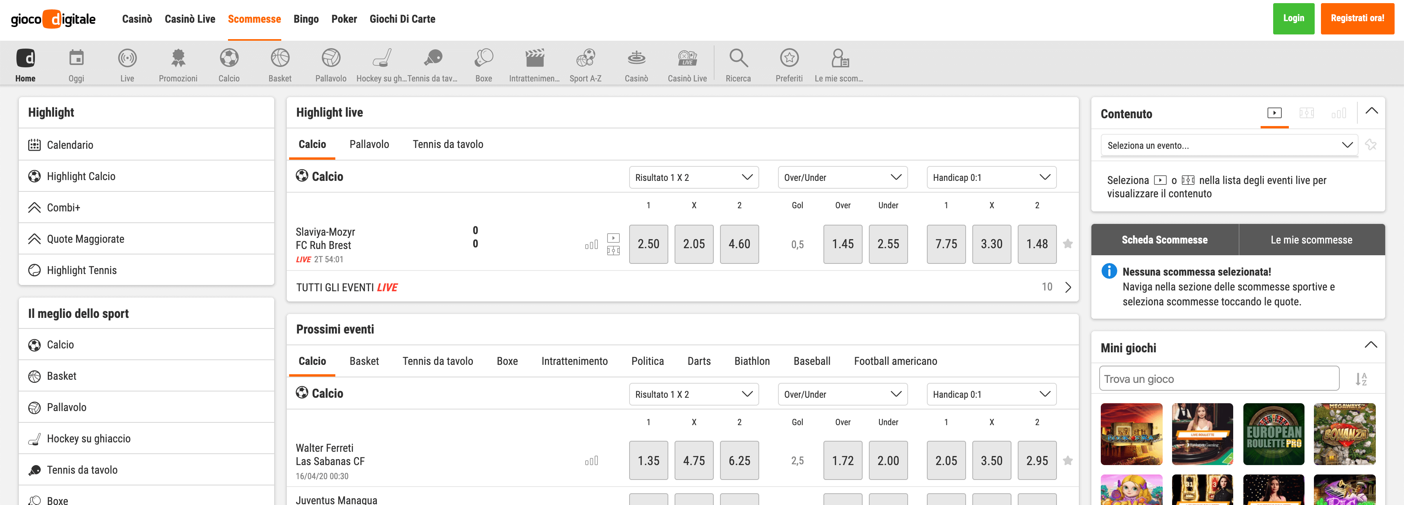Select Over 0,5 odds 1.45

(843, 244)
